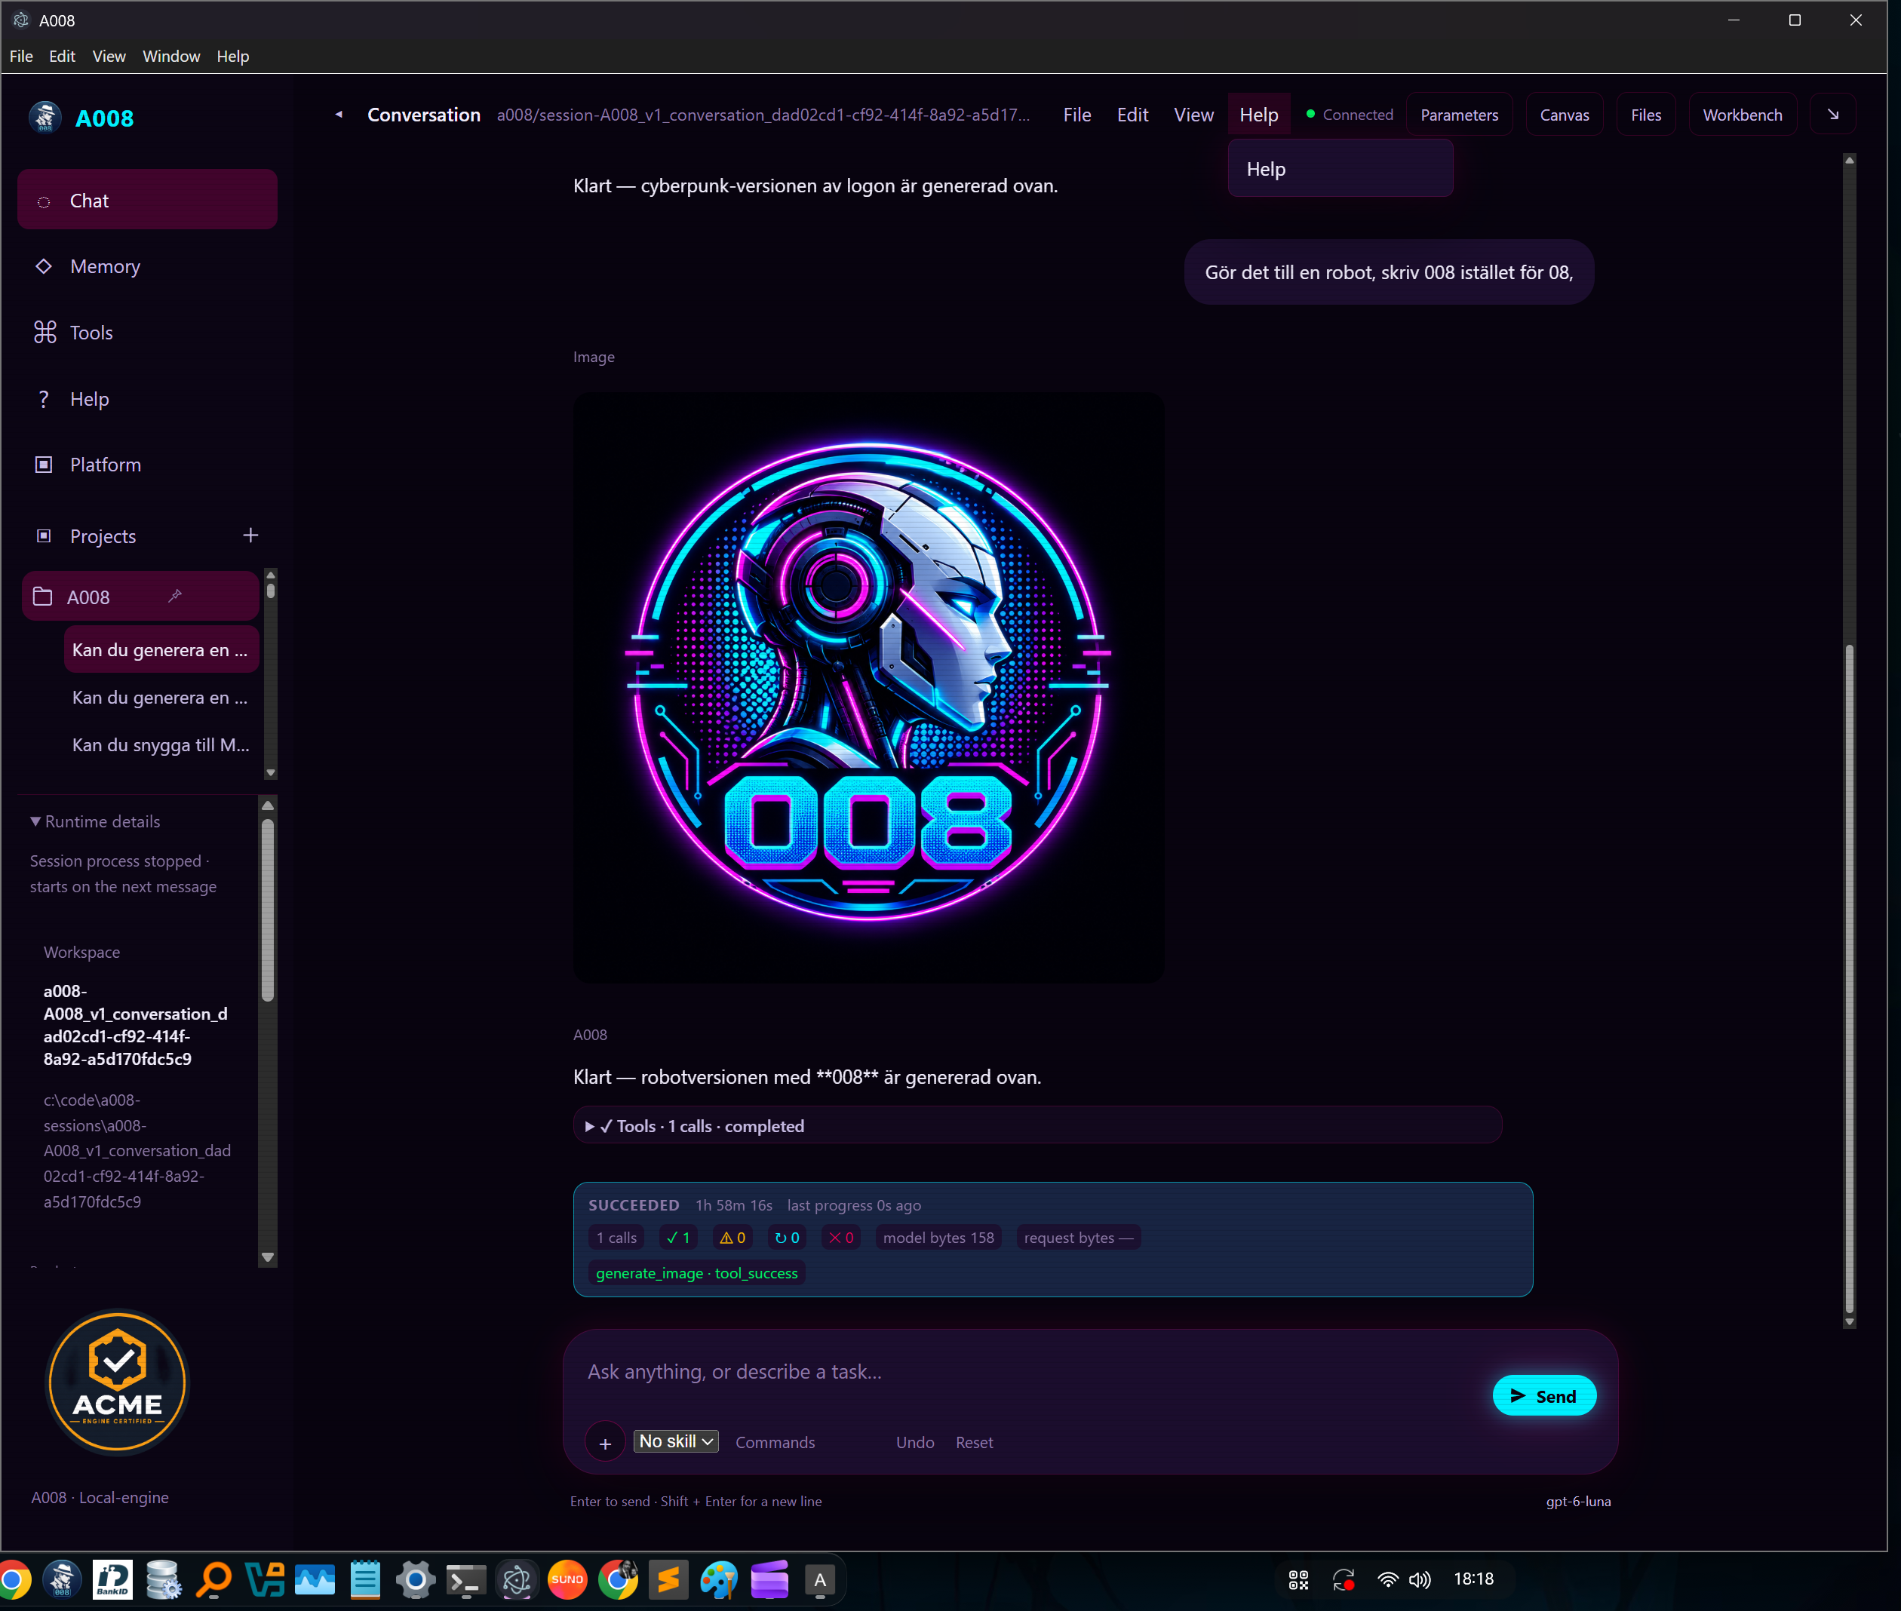Click in the 'Ask anything' message field
1901x1611 pixels.
1032,1372
